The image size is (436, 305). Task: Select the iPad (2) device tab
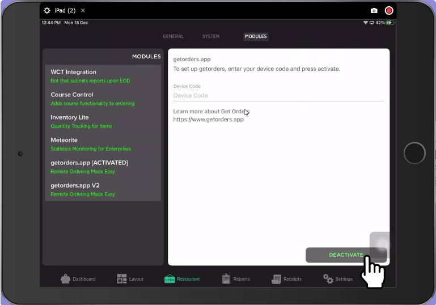click(x=65, y=11)
